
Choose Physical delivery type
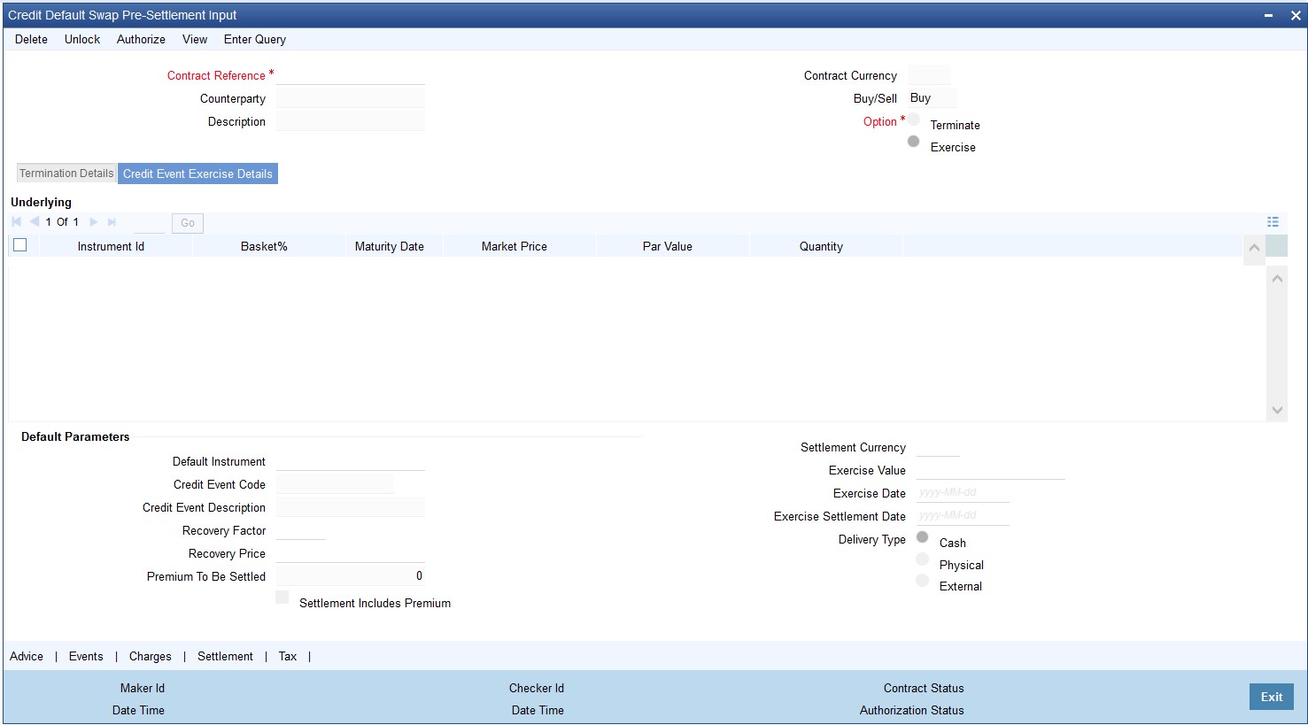[x=923, y=559]
